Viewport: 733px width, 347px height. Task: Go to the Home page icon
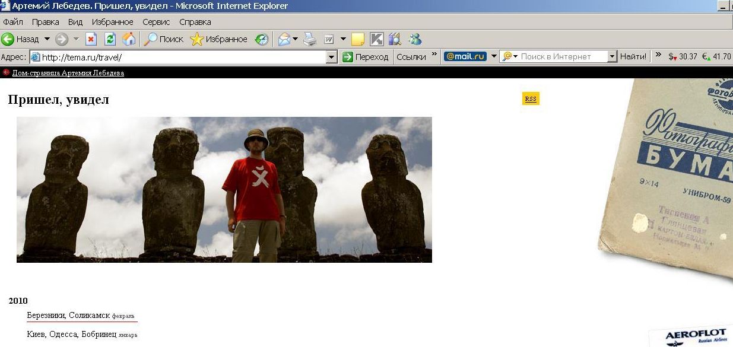point(128,39)
